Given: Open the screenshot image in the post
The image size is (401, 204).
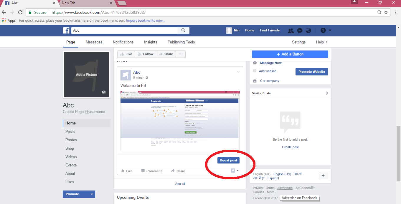Looking at the screenshot, I should 180,121.
